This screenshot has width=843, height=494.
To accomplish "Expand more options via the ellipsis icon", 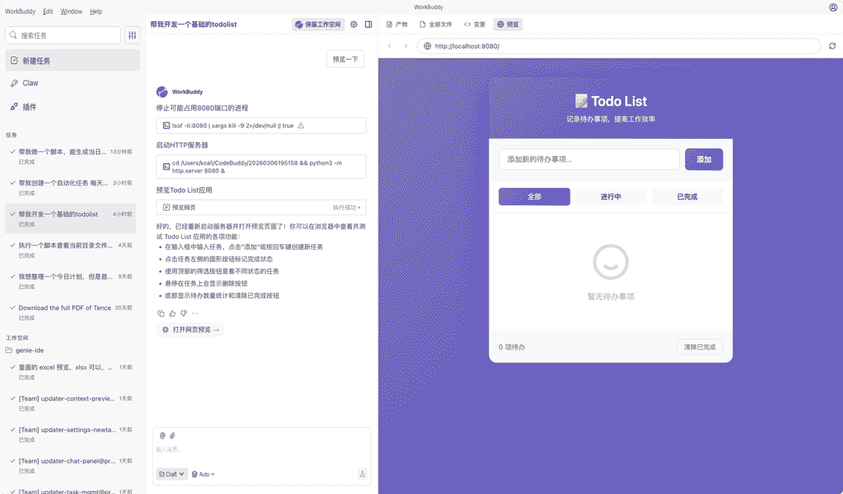I will 195,313.
